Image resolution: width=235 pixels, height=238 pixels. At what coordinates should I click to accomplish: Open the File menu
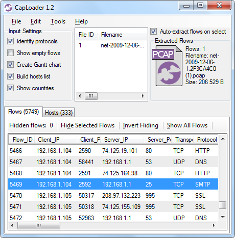tap(16, 21)
